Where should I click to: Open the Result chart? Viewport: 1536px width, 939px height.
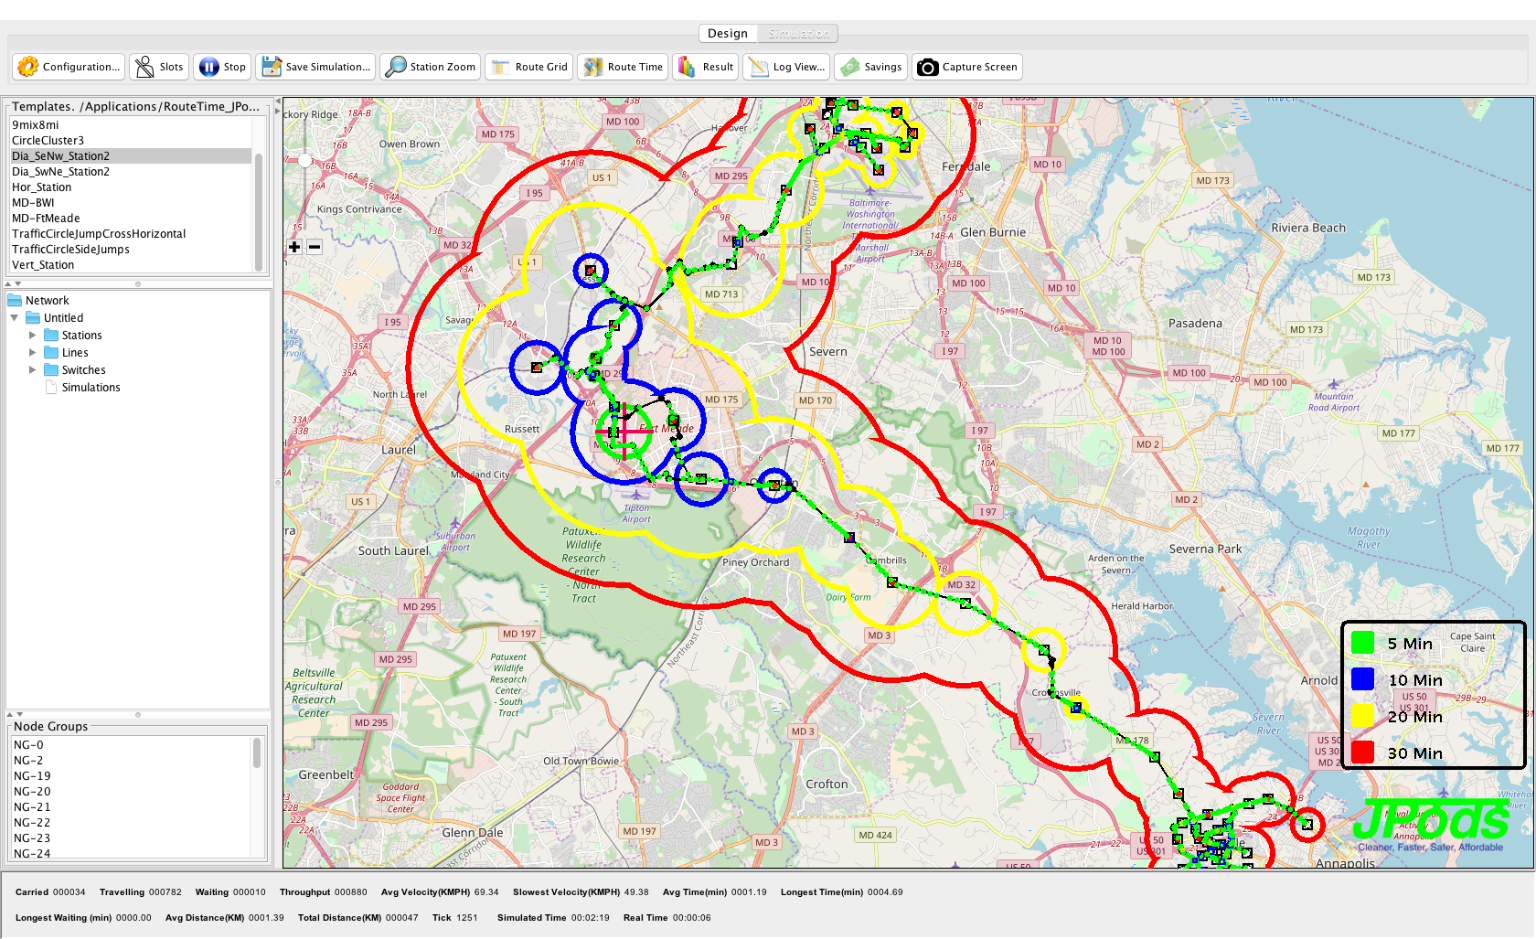click(x=705, y=67)
